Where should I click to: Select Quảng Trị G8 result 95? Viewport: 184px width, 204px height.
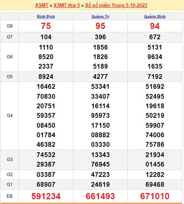(x=100, y=26)
